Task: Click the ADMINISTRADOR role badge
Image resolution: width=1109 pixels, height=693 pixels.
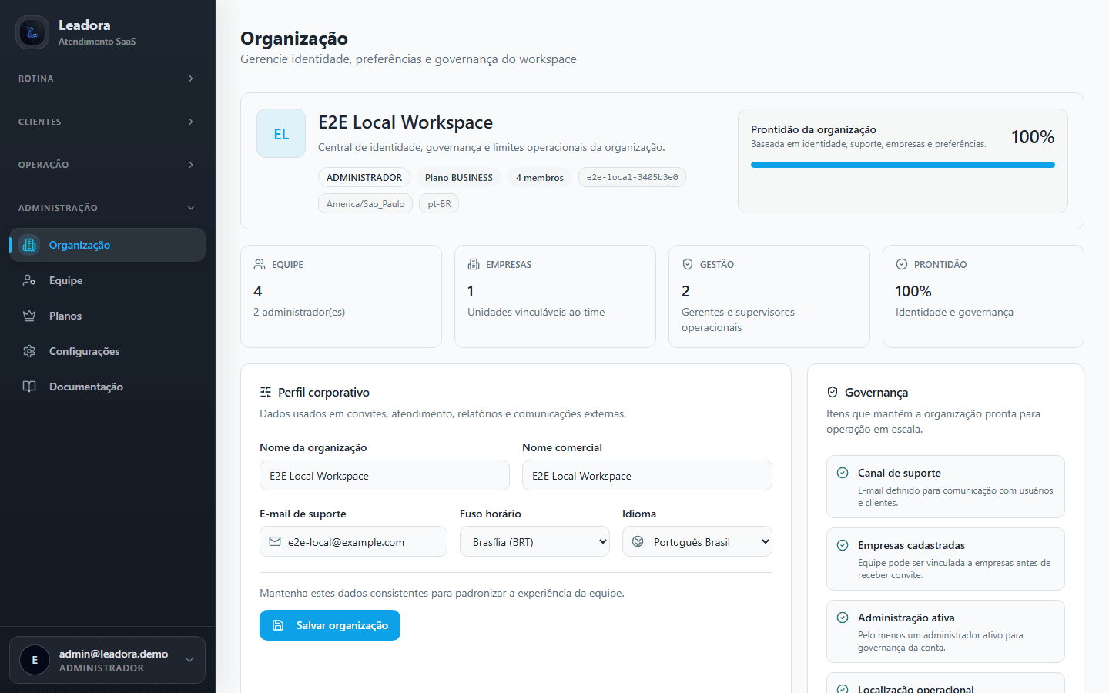Action: pyautogui.click(x=364, y=177)
